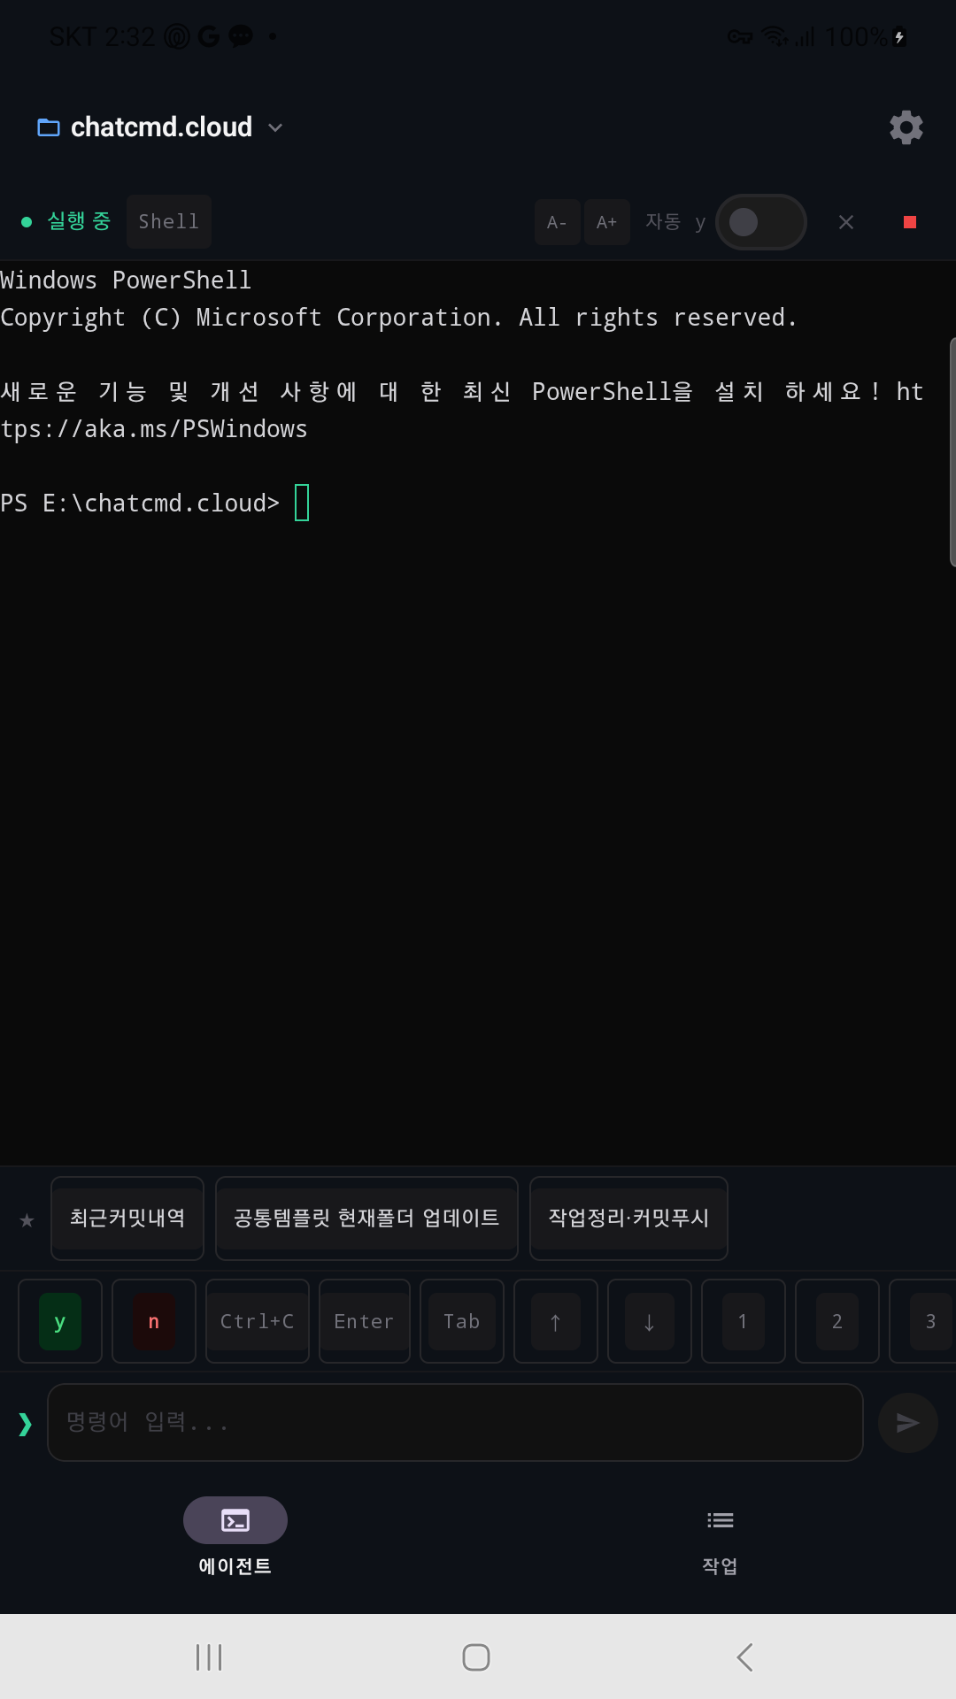The width and height of the screenshot is (956, 1699).
Task: Expand the chatcmd.cloud folder dropdown
Action: [x=275, y=127]
